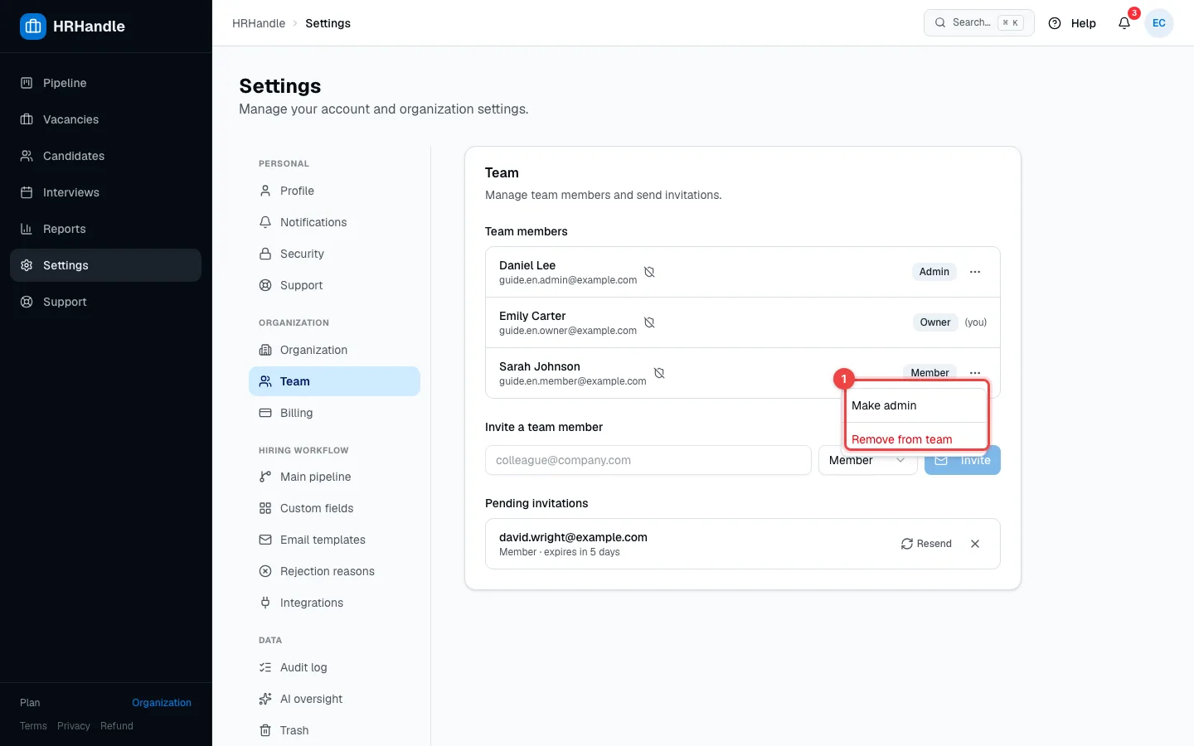Image resolution: width=1194 pixels, height=746 pixels.
Task: Select Settings in the dark sidebar
Action: (105, 265)
